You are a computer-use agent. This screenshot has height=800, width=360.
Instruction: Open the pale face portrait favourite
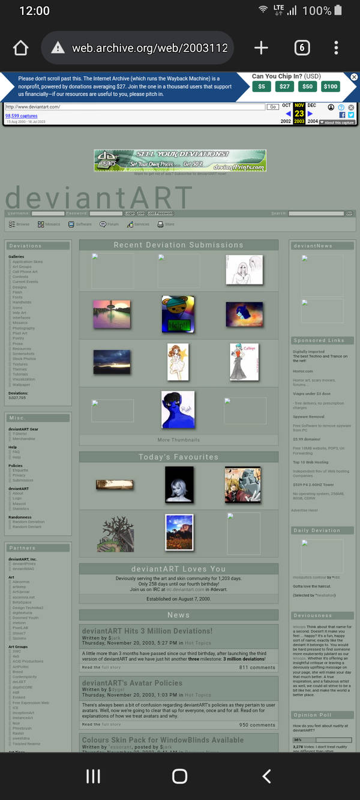tap(179, 484)
